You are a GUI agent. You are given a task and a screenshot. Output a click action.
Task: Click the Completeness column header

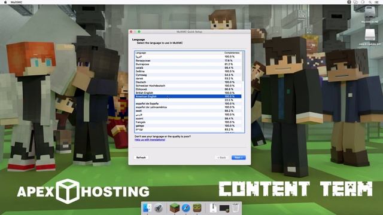[x=232, y=53]
